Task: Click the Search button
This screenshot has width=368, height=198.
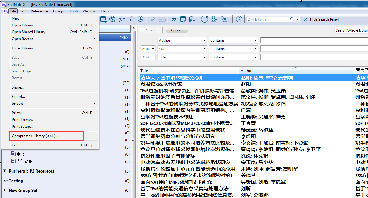Action: click(x=151, y=30)
